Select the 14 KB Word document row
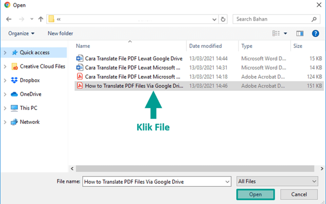The image size is (326, 204). click(x=199, y=68)
